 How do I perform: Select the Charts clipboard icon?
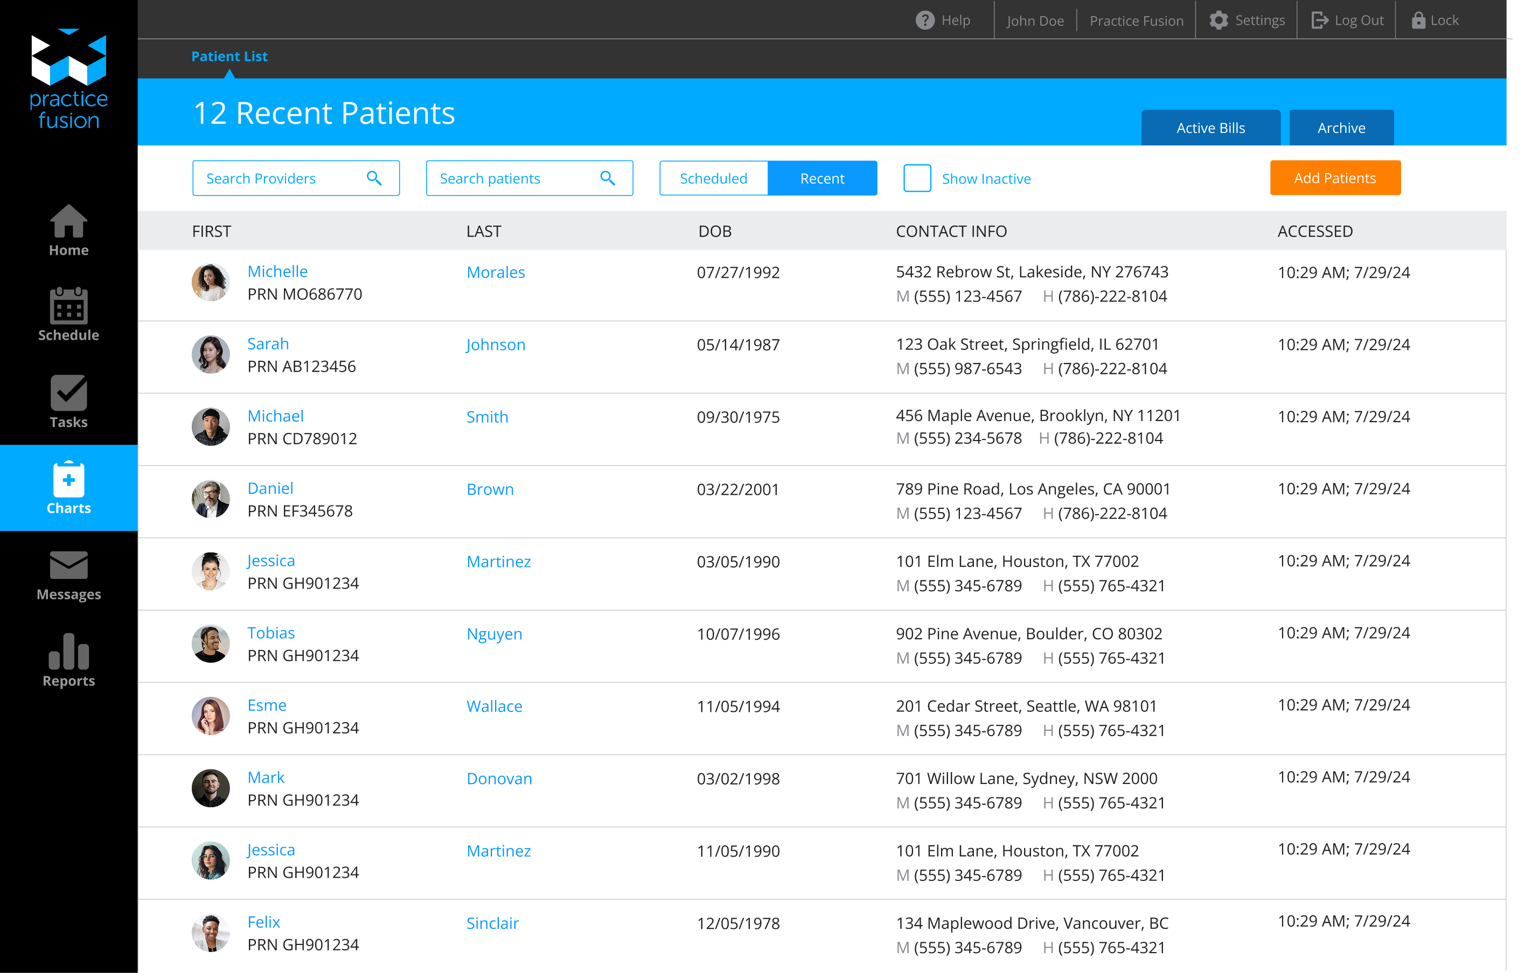pyautogui.click(x=69, y=479)
